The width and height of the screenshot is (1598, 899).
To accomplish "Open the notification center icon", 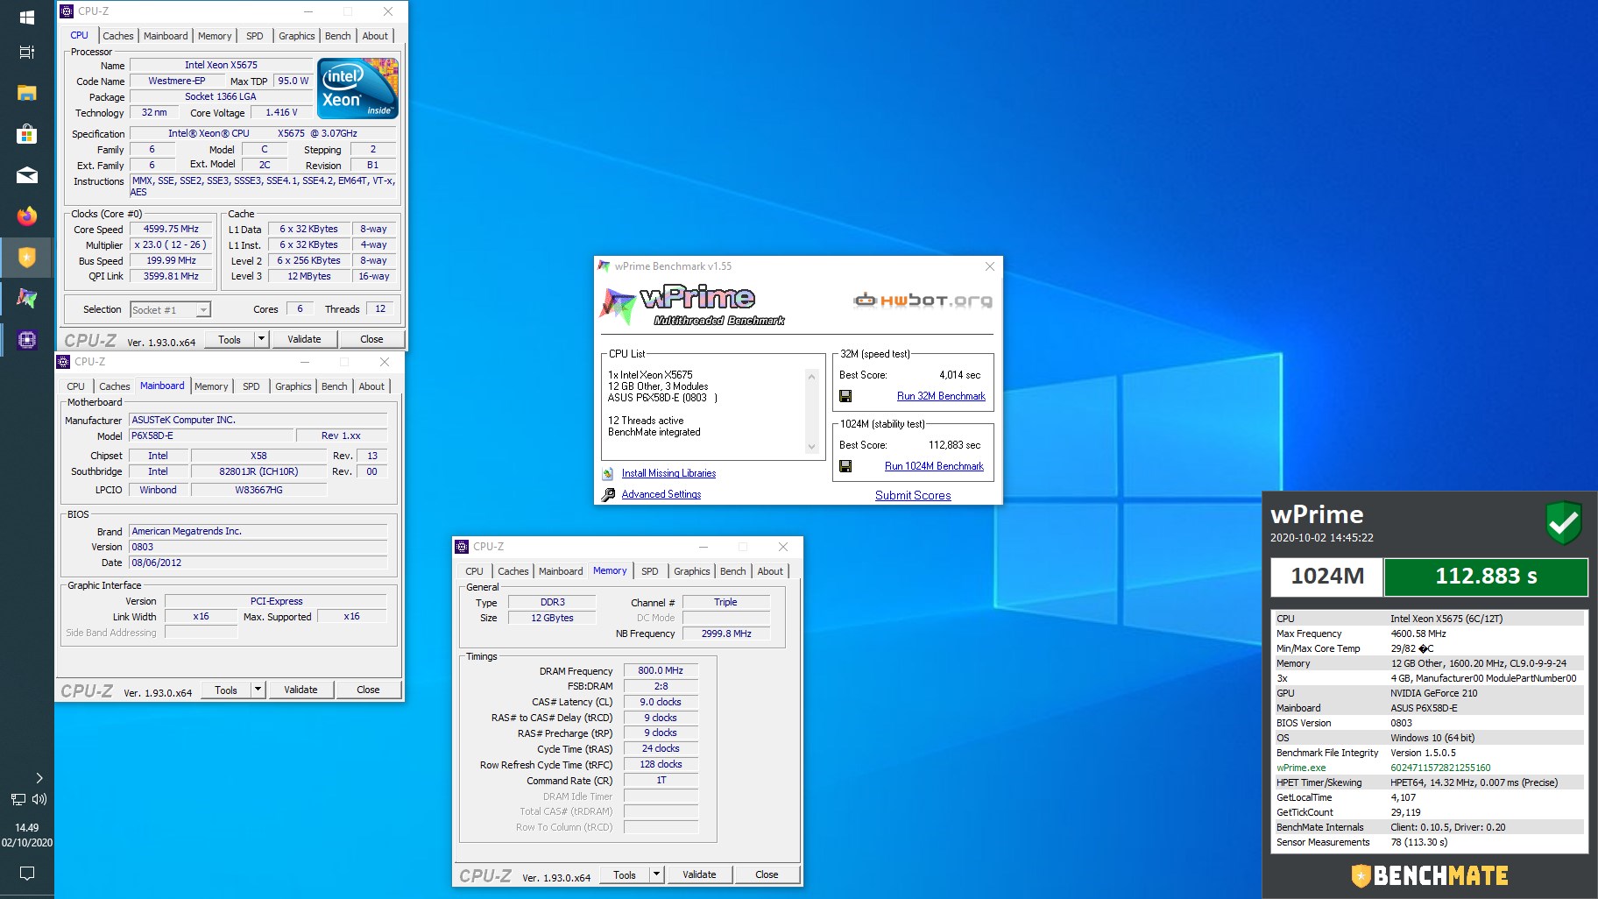I will click(x=26, y=873).
